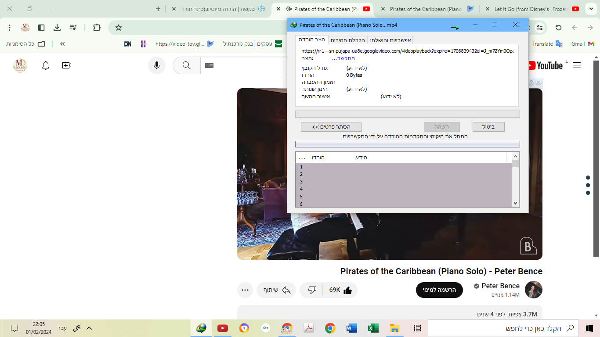The image size is (600, 337).
Task: Open the media control playlist icon
Action: click(73, 28)
